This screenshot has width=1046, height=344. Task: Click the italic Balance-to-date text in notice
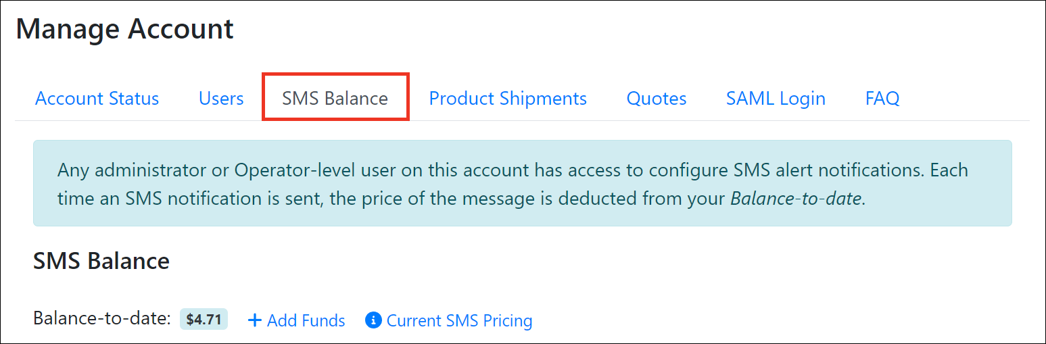click(797, 200)
